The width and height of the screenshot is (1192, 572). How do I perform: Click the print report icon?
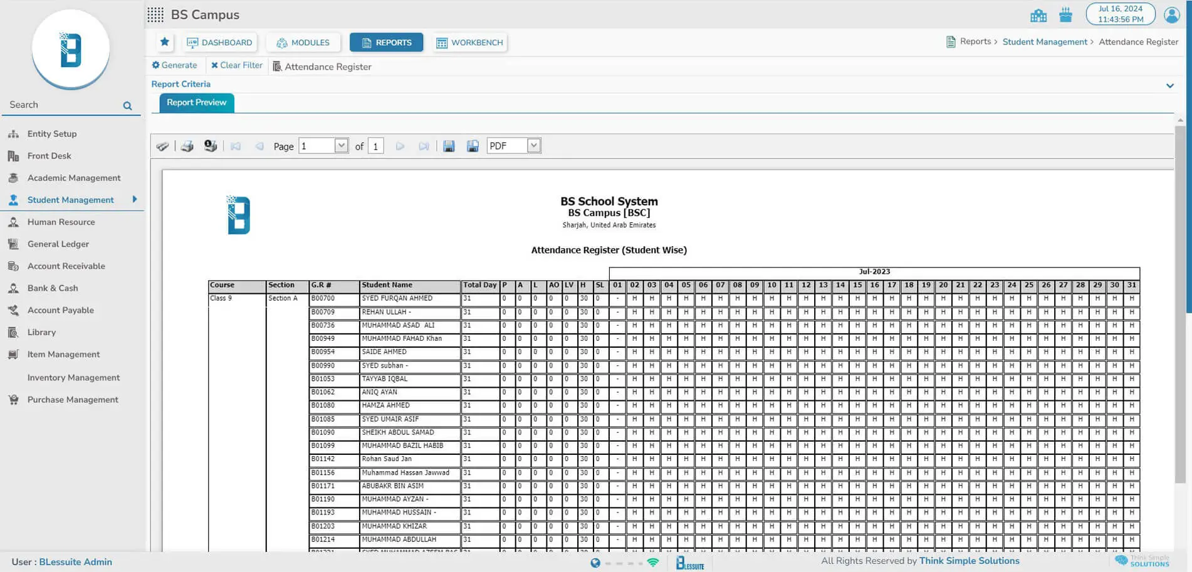click(187, 146)
